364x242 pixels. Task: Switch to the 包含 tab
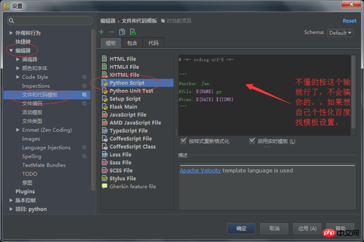click(132, 43)
